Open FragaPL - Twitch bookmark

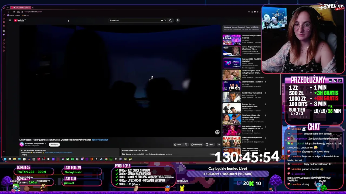click(x=14, y=15)
